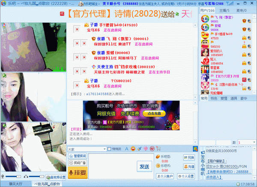This screenshot has height=187, width=257.
Task: Click the 排麦 queue-for-mic button
Action: [78, 172]
